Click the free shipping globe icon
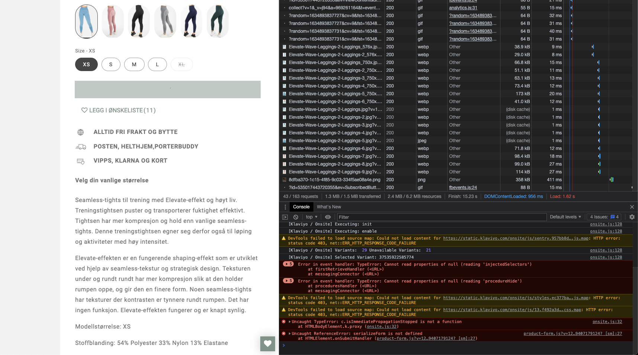638x355 pixels. (81, 132)
